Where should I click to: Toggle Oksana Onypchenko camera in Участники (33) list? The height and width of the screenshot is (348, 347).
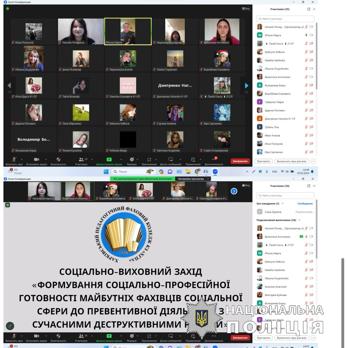tap(311, 68)
